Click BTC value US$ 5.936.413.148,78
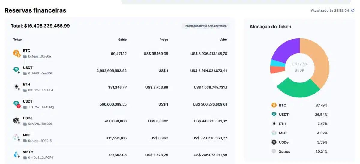This screenshot has height=164, width=360. (x=209, y=54)
